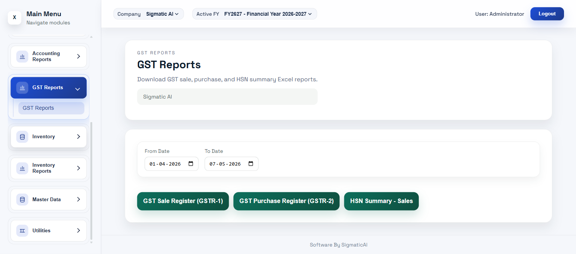The height and width of the screenshot is (254, 576).
Task: Click the sidebar scroll up arrow
Action: click(91, 37)
